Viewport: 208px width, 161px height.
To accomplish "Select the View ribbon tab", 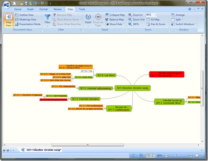I will [x=70, y=9].
